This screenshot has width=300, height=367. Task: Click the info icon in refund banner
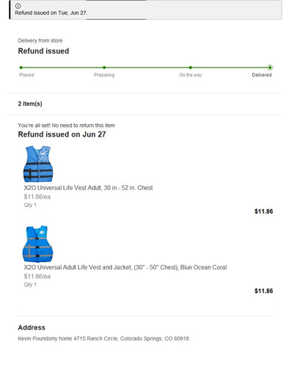click(x=18, y=6)
